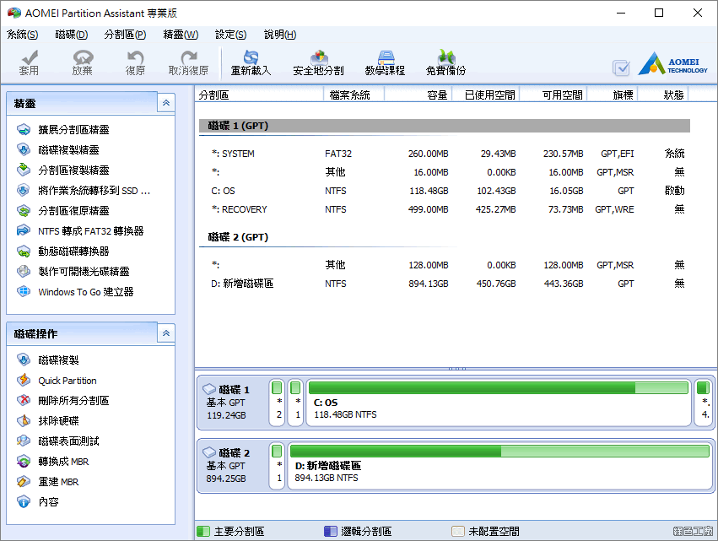Click the AOMEI Technology logo

coord(672,63)
